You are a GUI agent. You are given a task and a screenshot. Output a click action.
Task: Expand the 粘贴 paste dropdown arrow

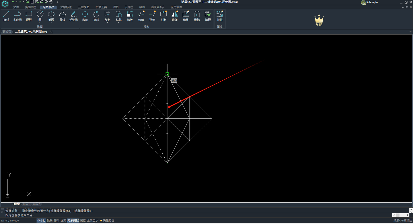119,22
